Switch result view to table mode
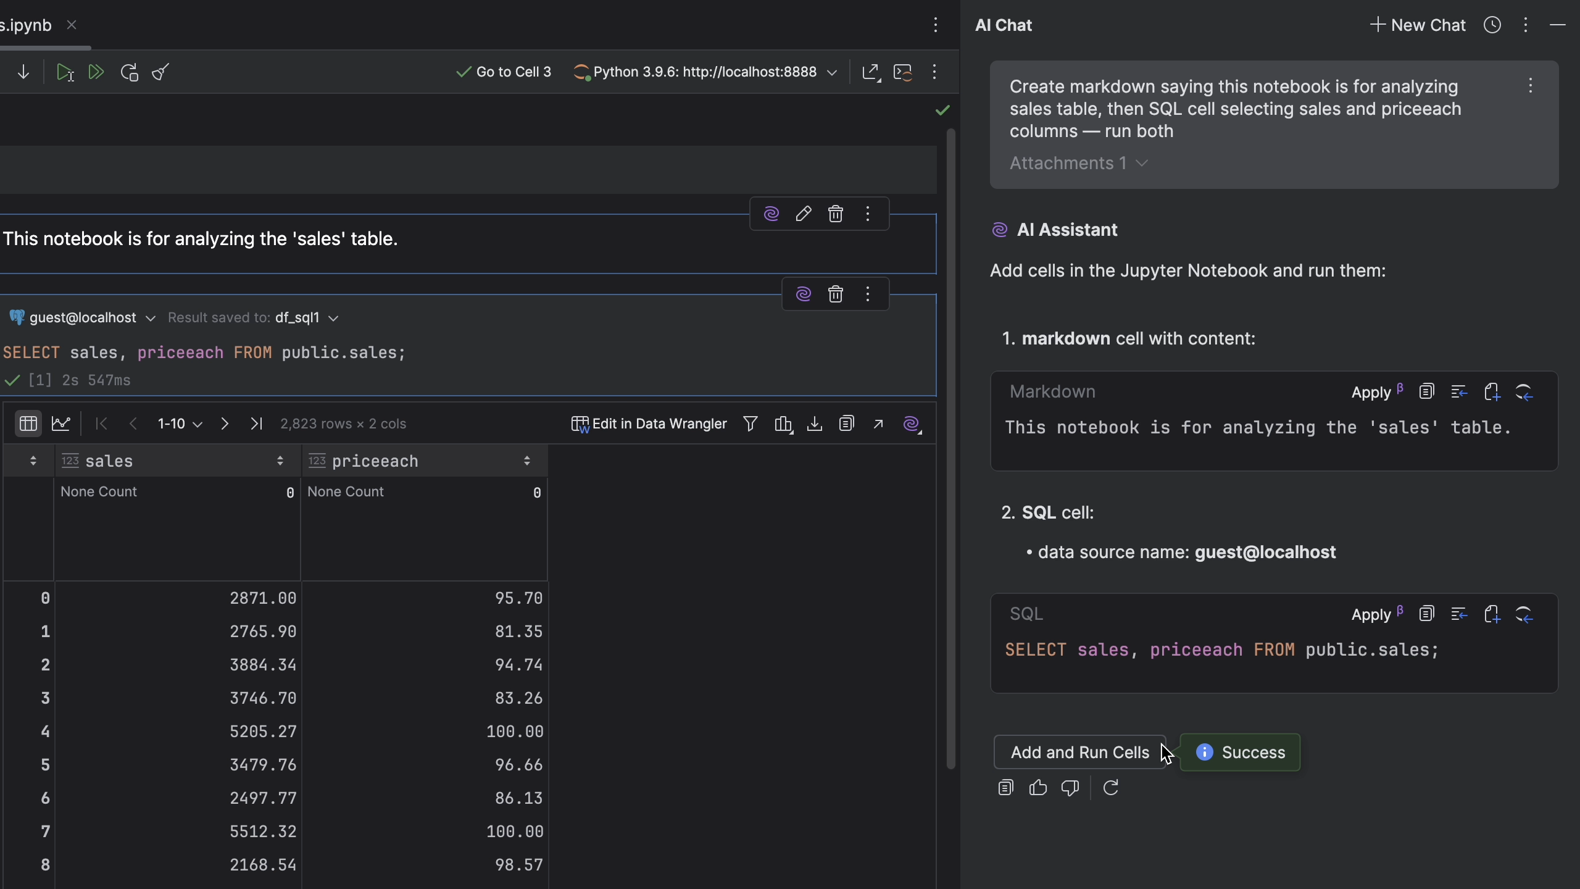 28,424
